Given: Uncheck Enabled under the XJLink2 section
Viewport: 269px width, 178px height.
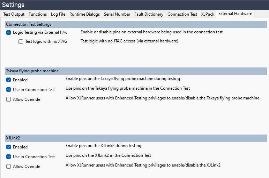Looking at the screenshot, I should 9,147.
